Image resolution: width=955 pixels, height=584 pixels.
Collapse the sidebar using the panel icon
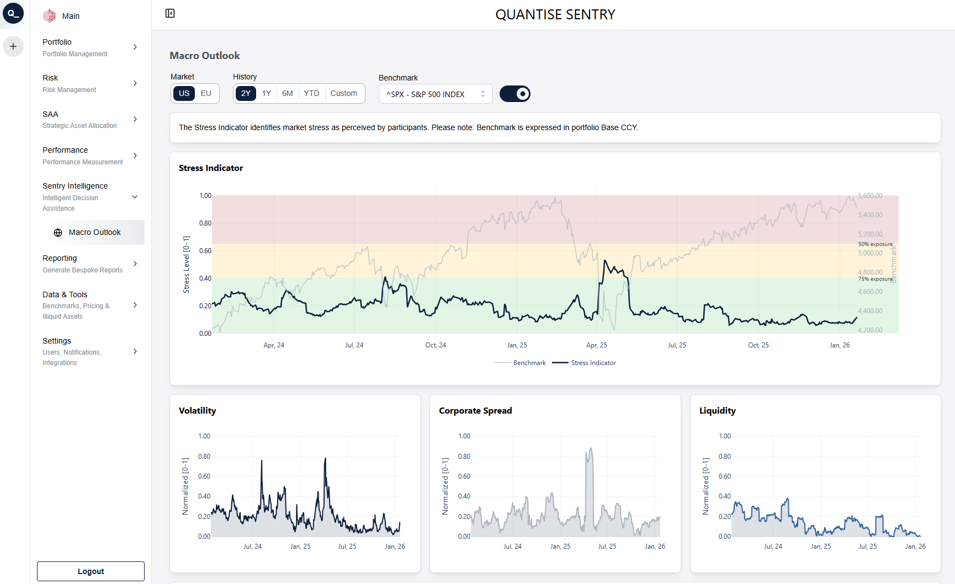coord(169,13)
